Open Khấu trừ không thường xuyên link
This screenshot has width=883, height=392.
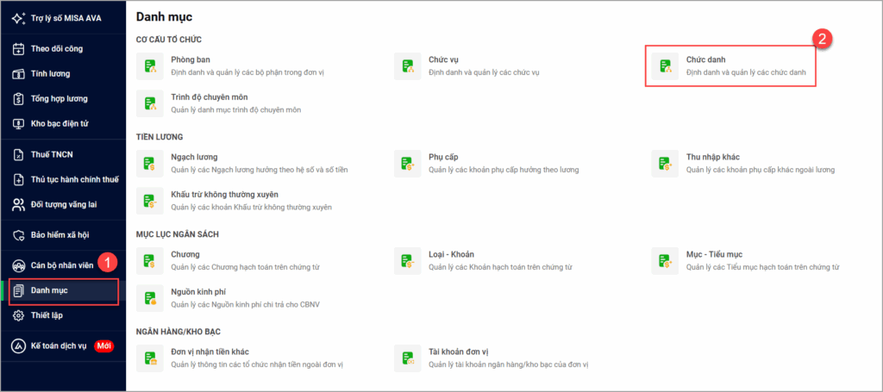coord(224,195)
